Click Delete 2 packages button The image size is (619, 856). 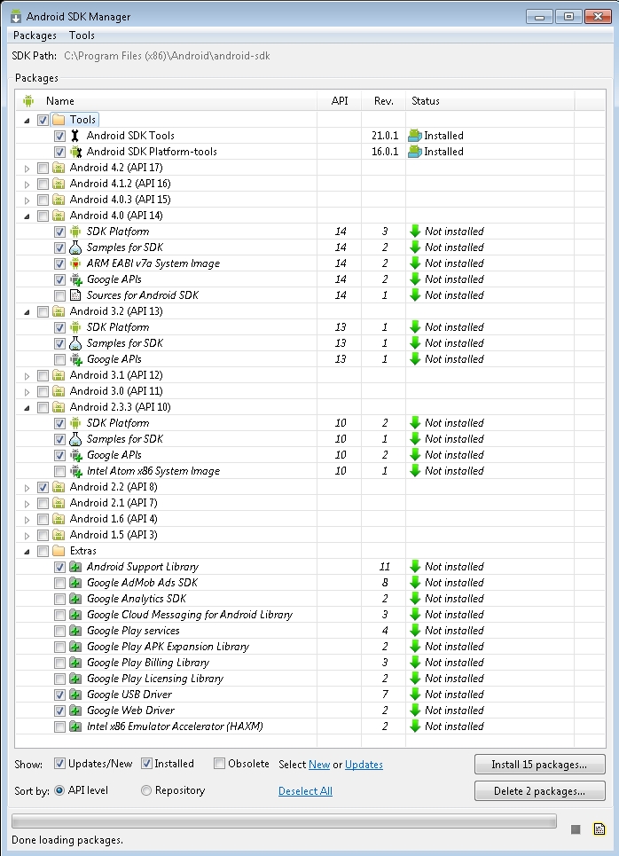tap(540, 791)
